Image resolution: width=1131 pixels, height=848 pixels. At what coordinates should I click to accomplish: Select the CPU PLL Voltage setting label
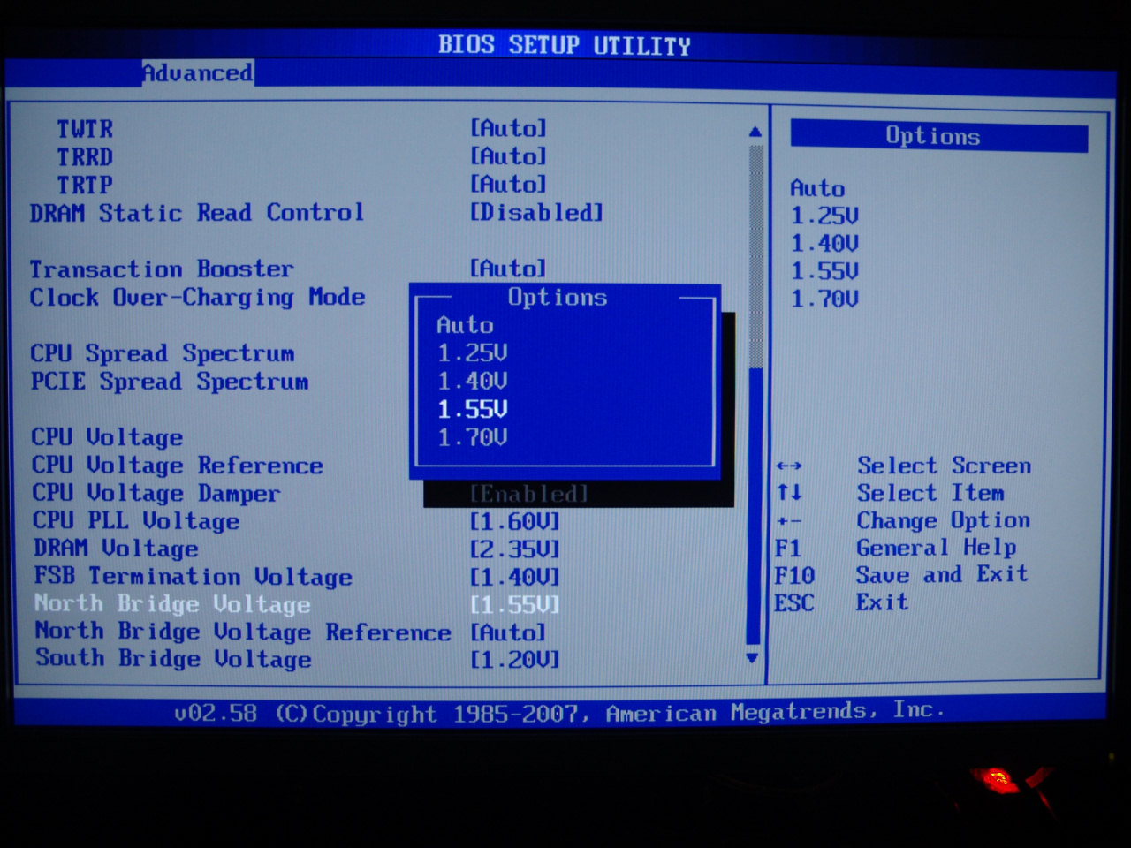tap(136, 521)
